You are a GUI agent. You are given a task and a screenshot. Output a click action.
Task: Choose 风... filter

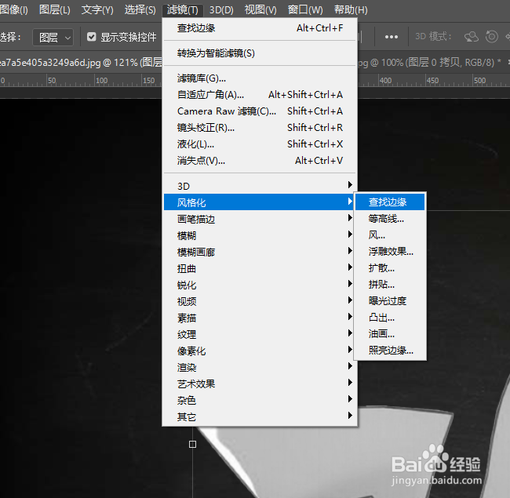point(390,235)
